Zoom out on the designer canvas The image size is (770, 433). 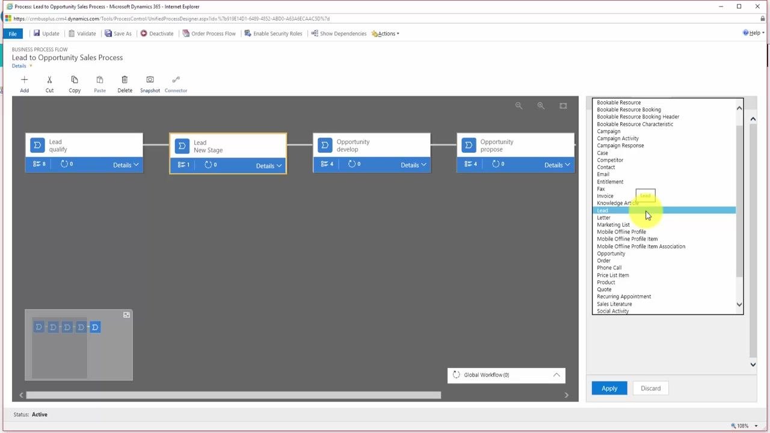click(519, 106)
